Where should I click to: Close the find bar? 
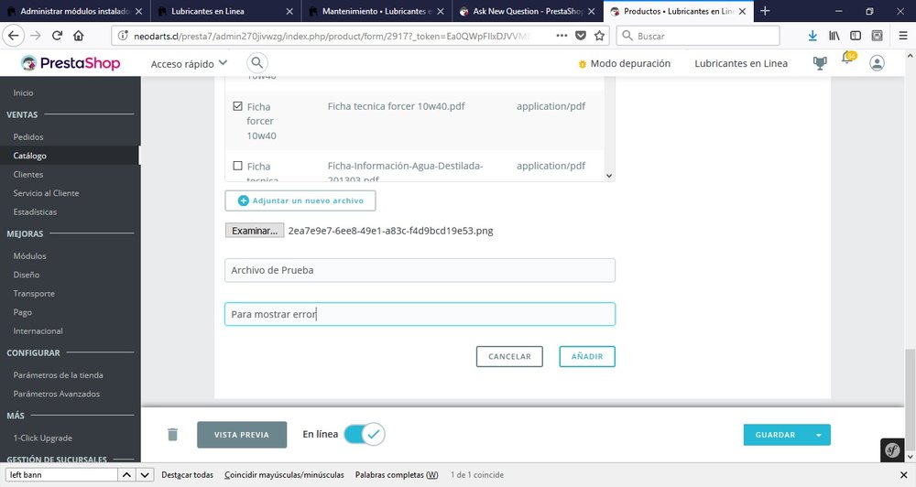904,475
